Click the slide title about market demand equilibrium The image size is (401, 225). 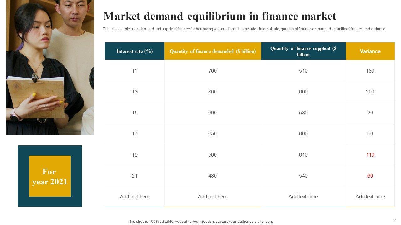point(219,16)
